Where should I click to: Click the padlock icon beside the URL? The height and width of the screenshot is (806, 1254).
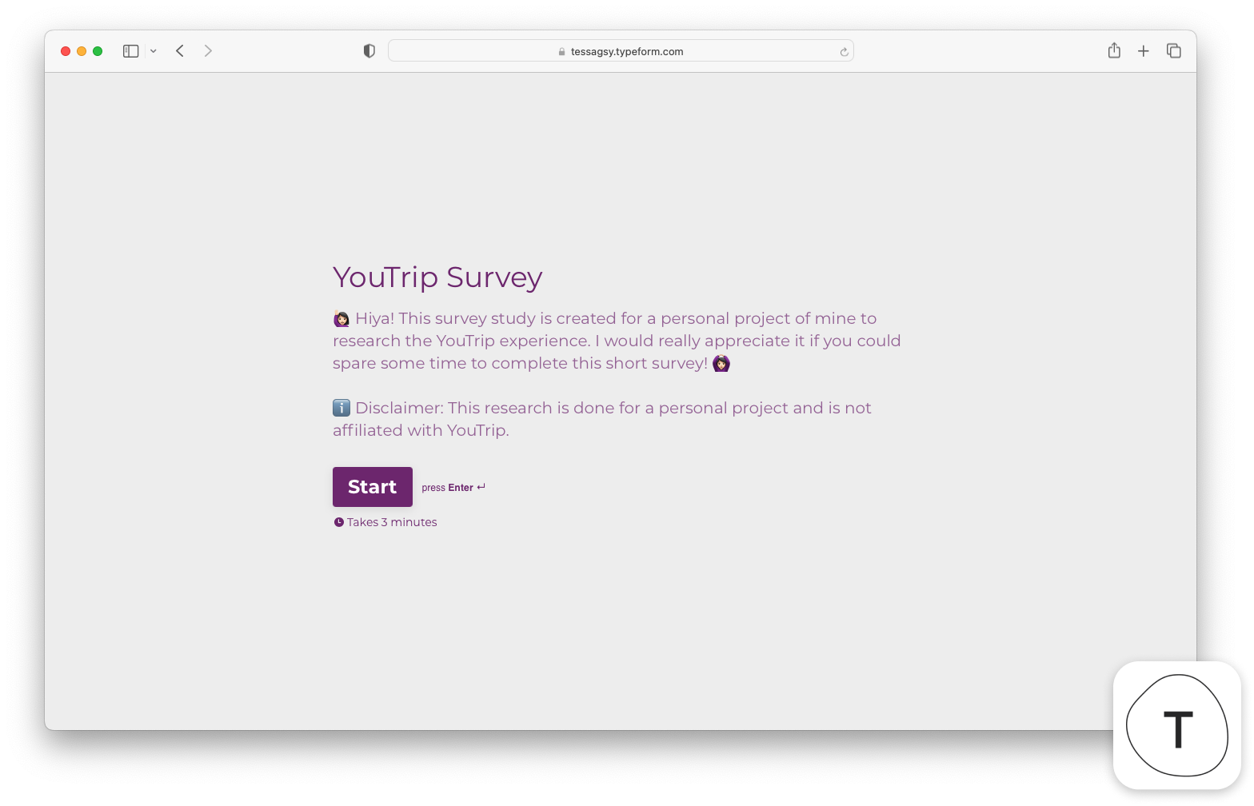tap(560, 51)
